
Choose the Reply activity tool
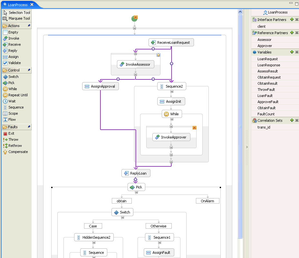pos(13,51)
